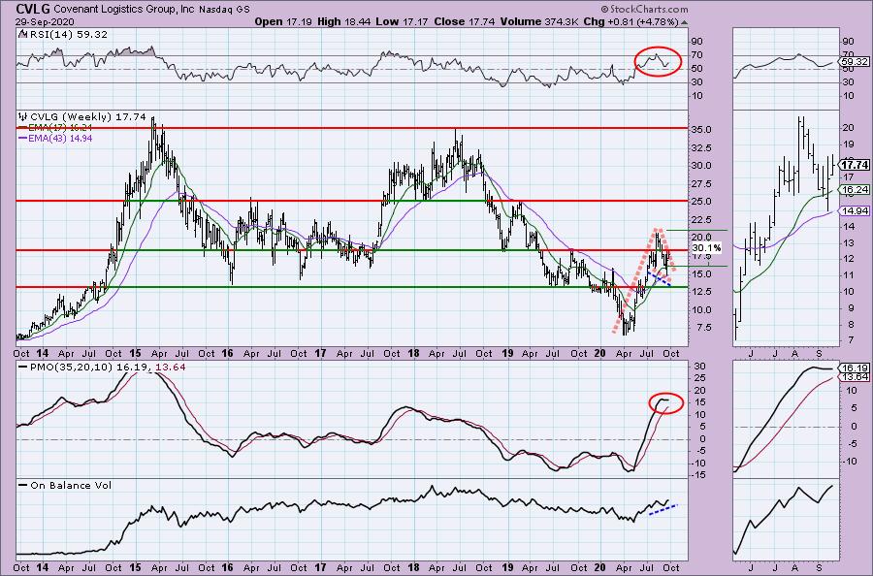Click the Volume 374.3K value

pyautogui.click(x=539, y=21)
